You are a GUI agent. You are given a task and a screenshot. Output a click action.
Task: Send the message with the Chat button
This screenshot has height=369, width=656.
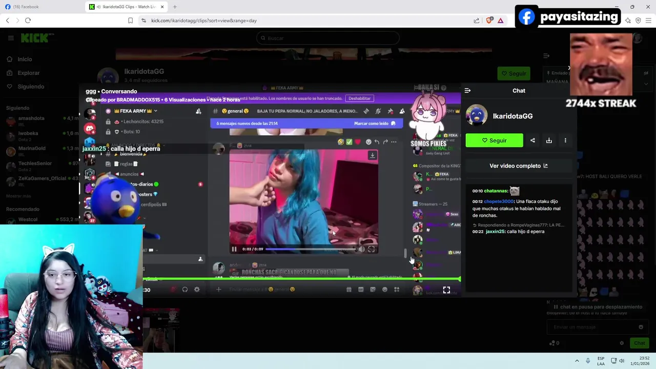point(639,343)
